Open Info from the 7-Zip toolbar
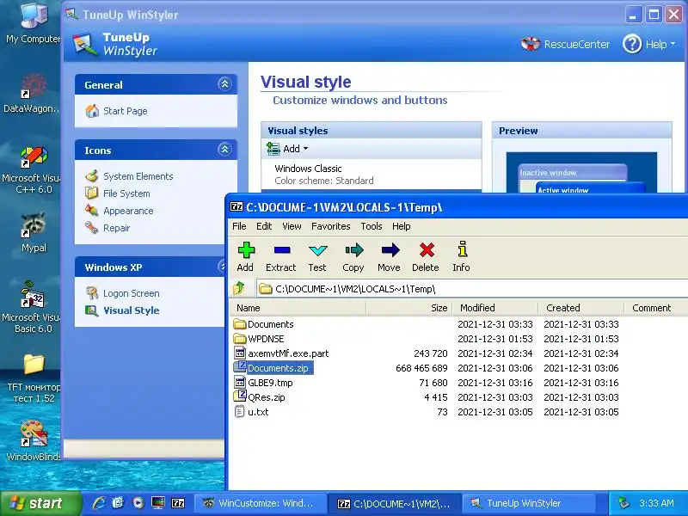Viewport: 688px width, 516px height. coord(461,256)
